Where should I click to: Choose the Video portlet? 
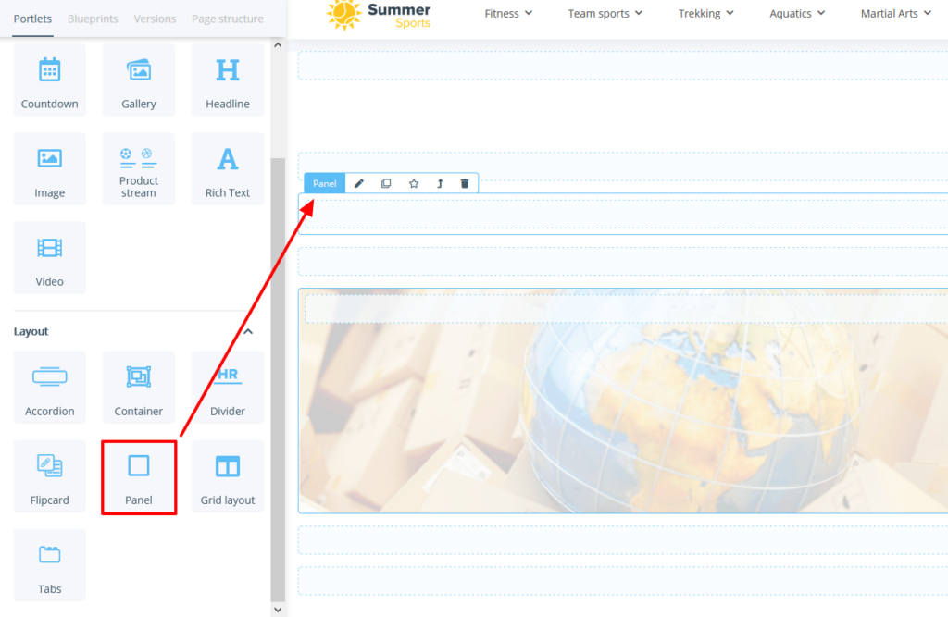[49, 257]
